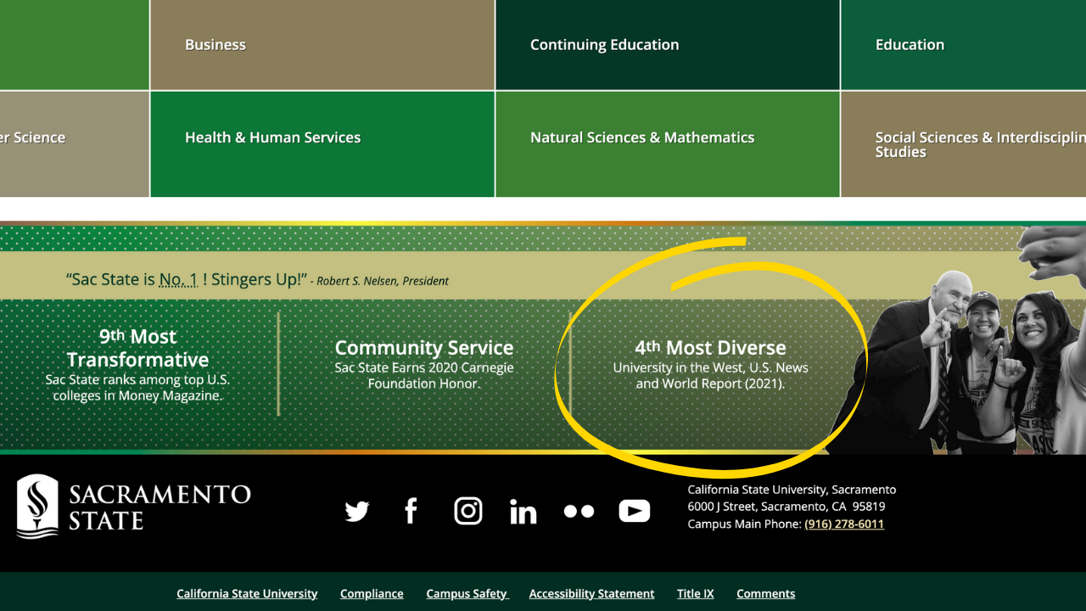Open the California State University footer link
Viewport: 1086px width, 611px height.
pos(247,593)
